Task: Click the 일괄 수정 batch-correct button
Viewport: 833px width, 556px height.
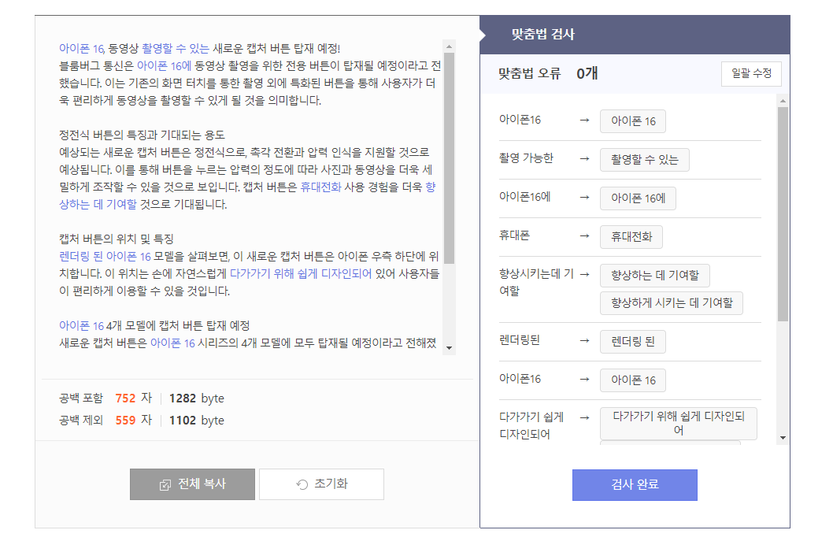Action: point(751,74)
